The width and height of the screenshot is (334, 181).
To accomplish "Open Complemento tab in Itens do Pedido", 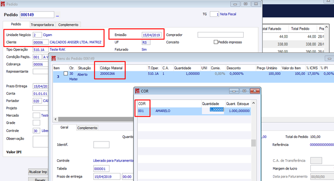I will click(x=87, y=128).
